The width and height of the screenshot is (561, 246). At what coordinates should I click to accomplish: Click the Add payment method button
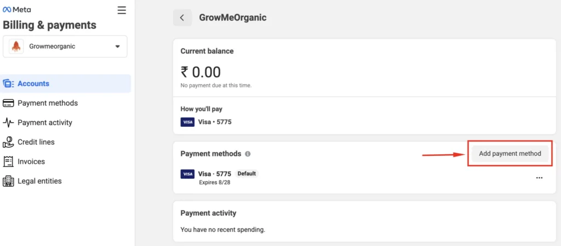510,154
